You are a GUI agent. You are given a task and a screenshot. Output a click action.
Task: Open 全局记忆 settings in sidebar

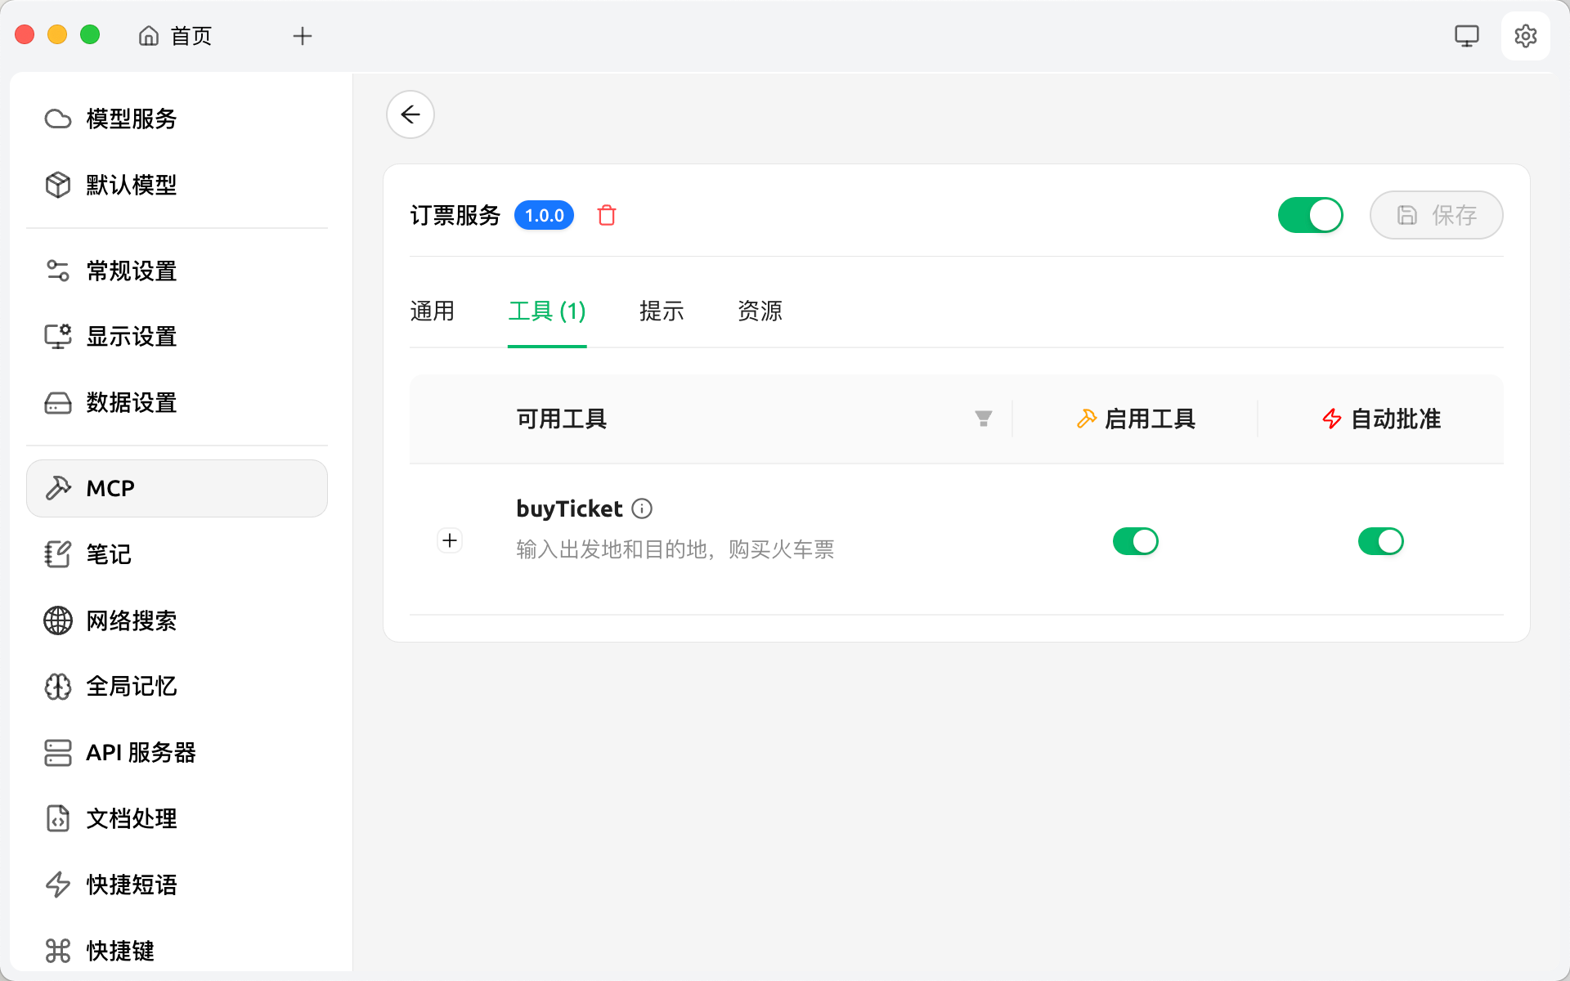pyautogui.click(x=131, y=687)
